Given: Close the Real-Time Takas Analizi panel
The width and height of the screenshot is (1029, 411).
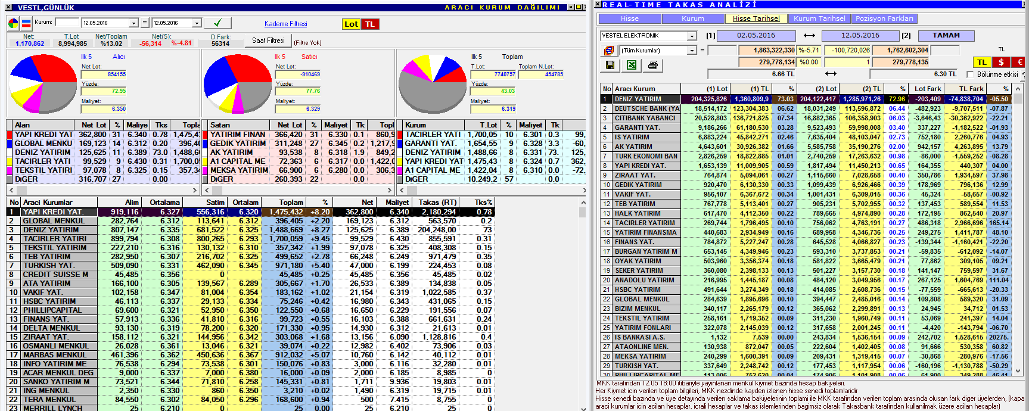Looking at the screenshot, I should coord(598,5).
